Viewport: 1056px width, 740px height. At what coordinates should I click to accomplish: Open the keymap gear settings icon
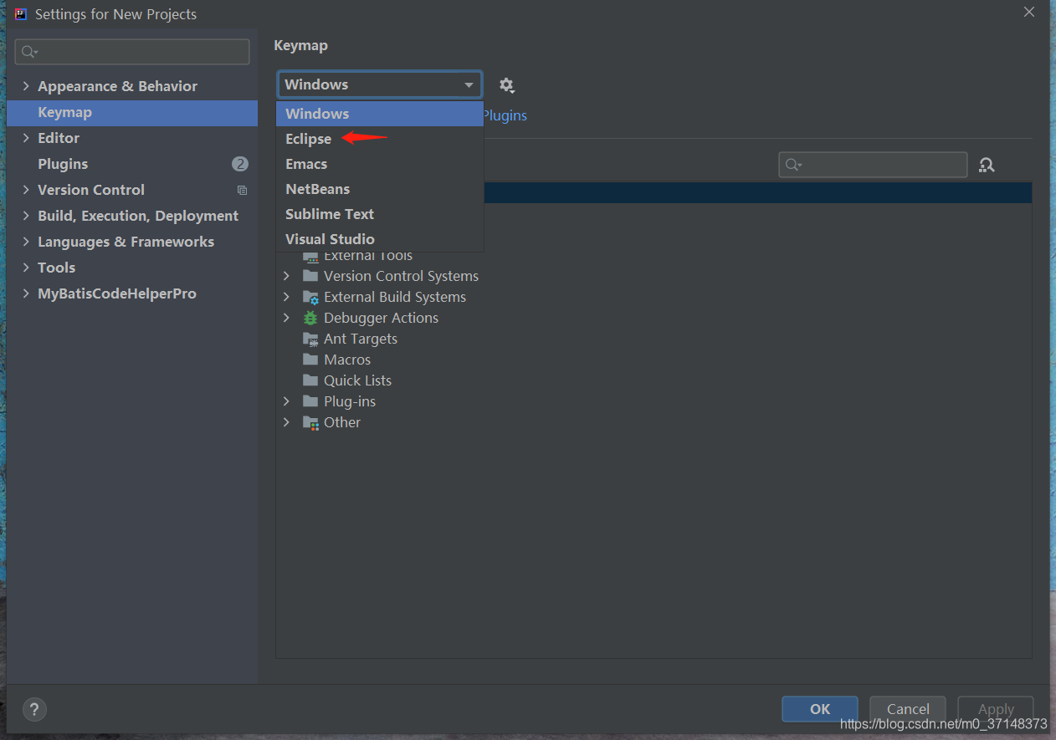tap(506, 85)
